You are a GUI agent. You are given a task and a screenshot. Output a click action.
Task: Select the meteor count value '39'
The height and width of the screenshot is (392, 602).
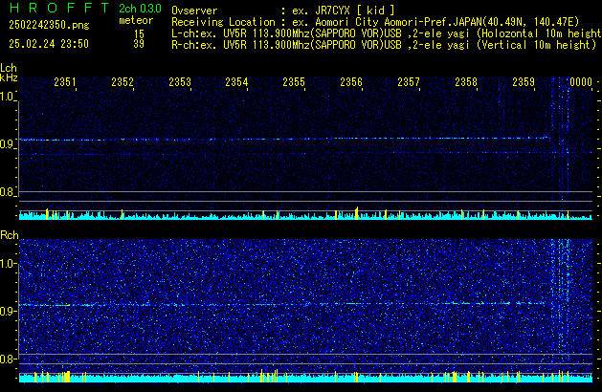pyautogui.click(x=139, y=44)
